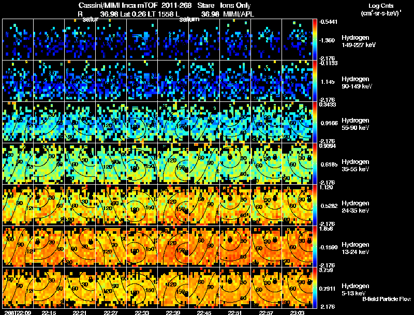This screenshot has width=414, height=315.
Task: Click the color bar beside Hydrogen 149-227 keV
Action: click(315, 40)
